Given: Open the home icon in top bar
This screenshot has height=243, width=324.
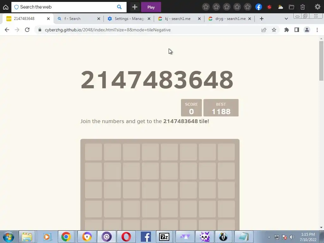Looking at the screenshot, I should pos(6,7).
